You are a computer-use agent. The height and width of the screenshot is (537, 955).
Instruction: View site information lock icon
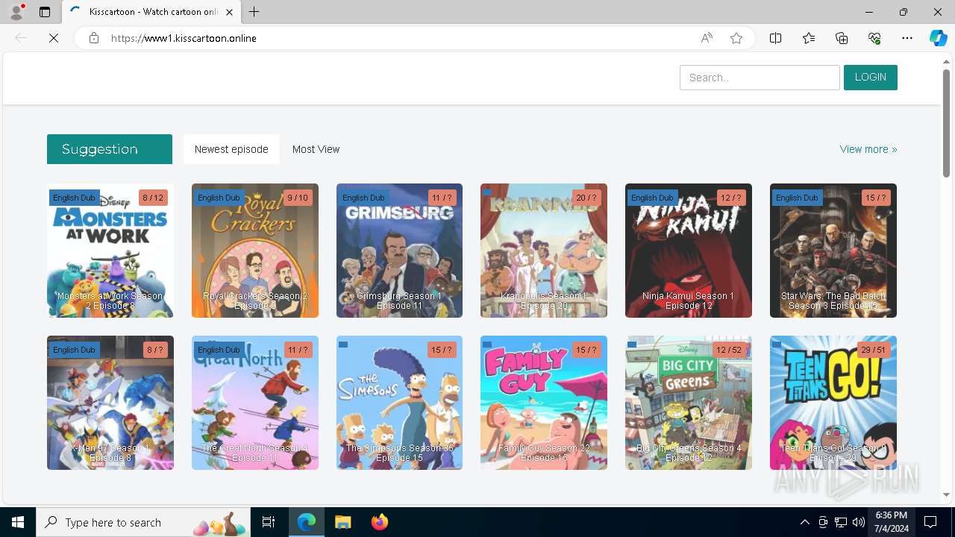[x=94, y=38]
